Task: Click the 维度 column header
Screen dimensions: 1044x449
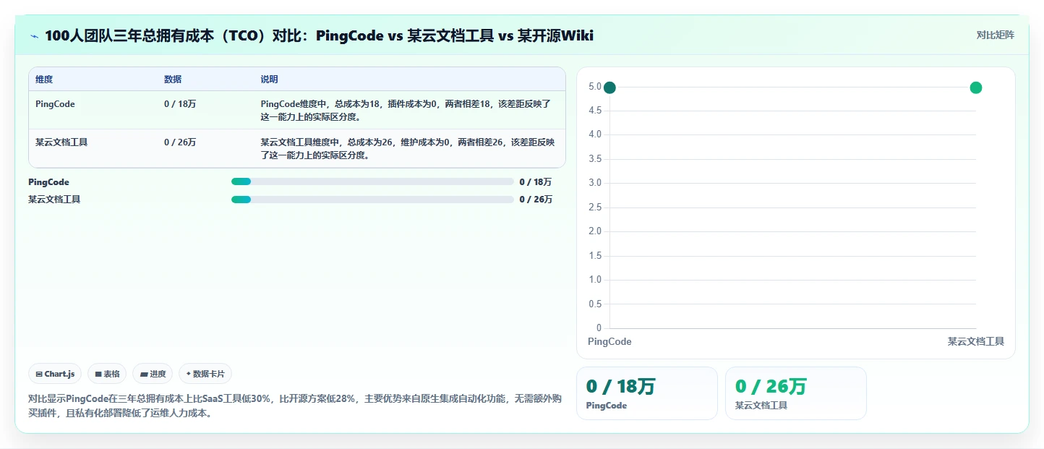Action: coord(44,80)
